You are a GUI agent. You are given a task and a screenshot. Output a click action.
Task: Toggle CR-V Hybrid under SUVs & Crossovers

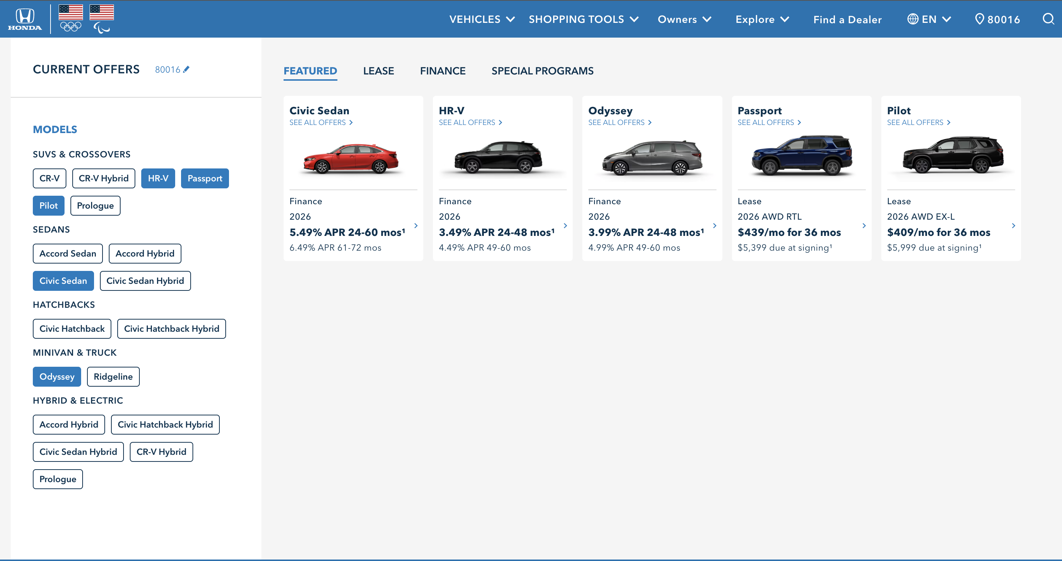point(104,178)
